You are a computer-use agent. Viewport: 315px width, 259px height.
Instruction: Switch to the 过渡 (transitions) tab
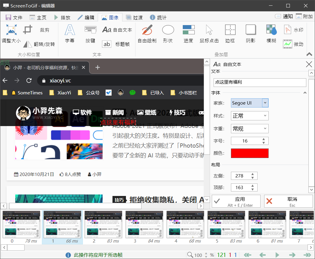tap(134, 17)
